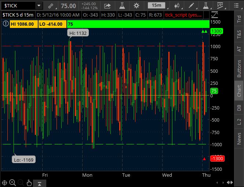Open the list menu icon at top right

point(236,6)
